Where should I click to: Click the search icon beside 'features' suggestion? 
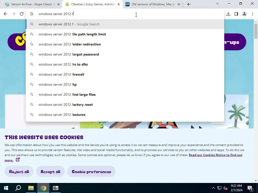(x=32, y=115)
